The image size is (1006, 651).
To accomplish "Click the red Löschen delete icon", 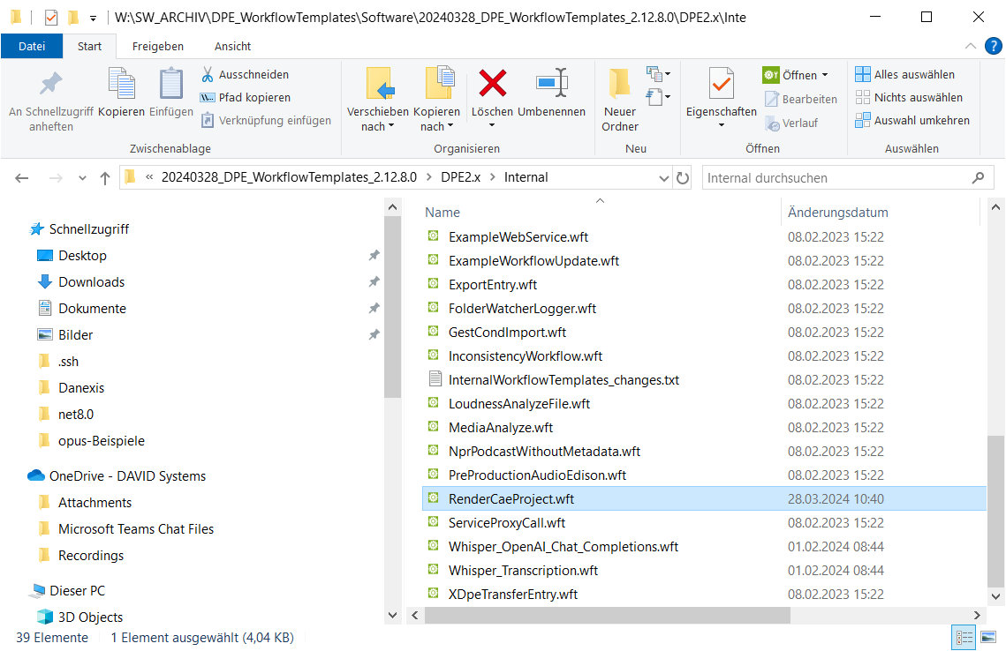I will click(492, 84).
